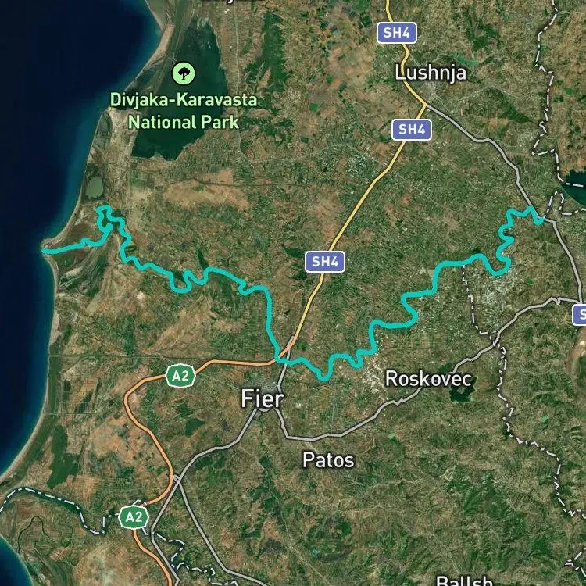Select the Patos town label

click(328, 460)
